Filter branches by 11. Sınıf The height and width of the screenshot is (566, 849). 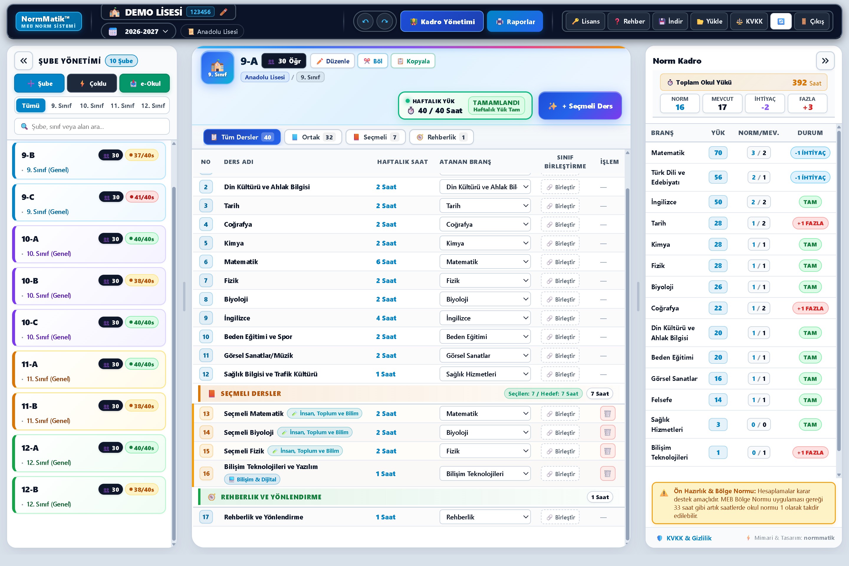point(122,106)
